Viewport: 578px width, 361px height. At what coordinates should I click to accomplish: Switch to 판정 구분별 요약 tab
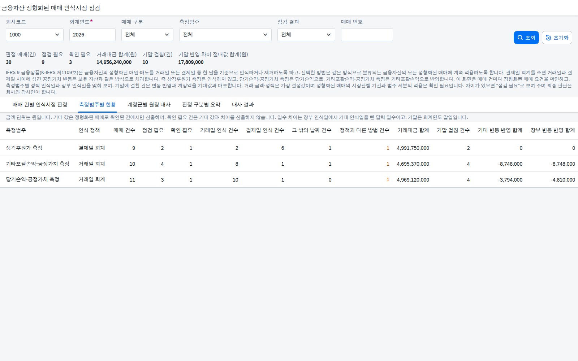[201, 105]
